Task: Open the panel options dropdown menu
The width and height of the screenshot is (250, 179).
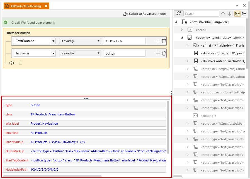Action: pos(237,5)
